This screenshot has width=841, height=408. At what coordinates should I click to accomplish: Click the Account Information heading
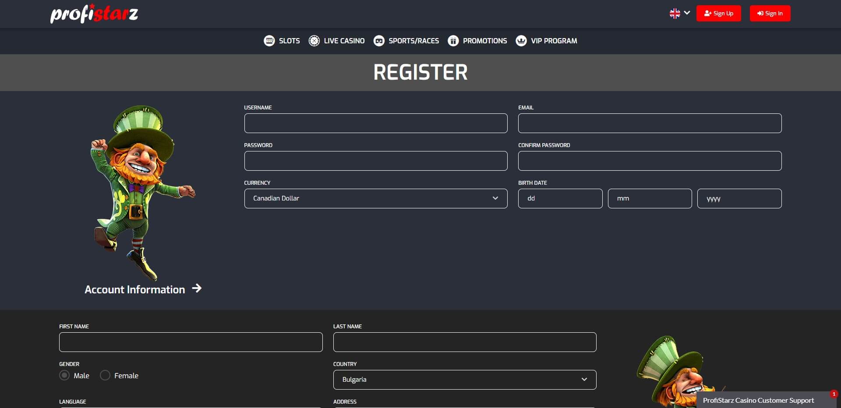[135, 289]
